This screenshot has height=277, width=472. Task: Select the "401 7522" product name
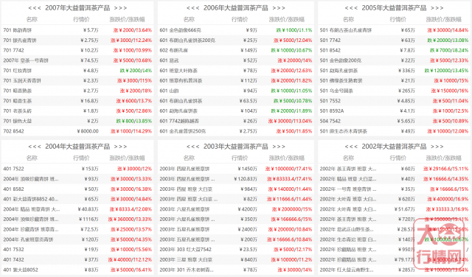click(x=13, y=169)
